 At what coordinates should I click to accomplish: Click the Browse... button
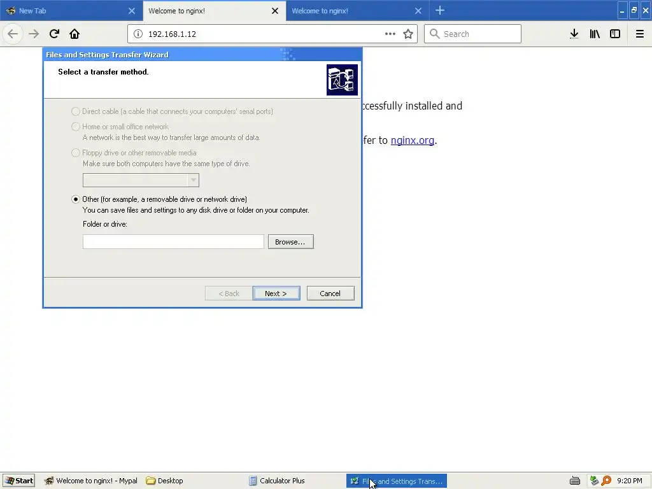(x=290, y=242)
